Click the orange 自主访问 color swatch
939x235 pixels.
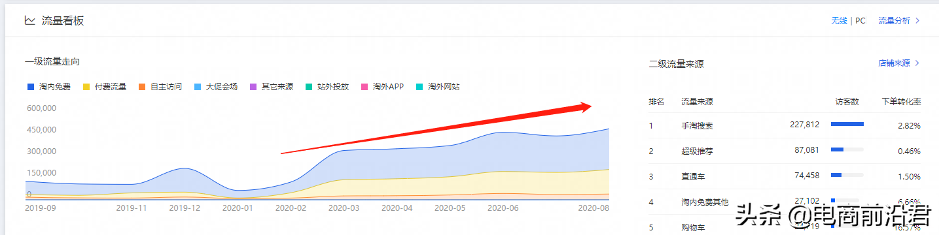(142, 86)
